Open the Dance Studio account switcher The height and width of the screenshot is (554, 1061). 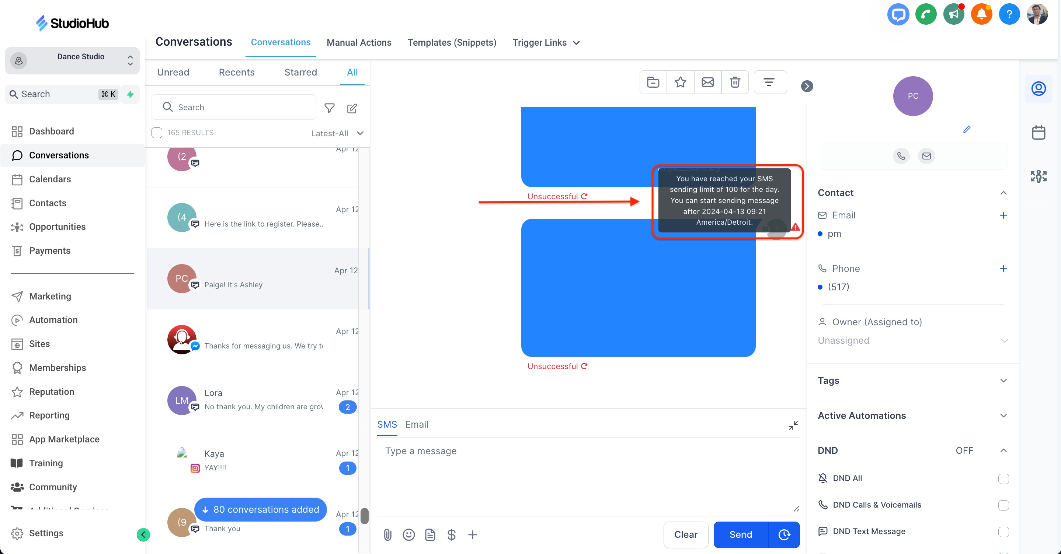pos(73,60)
